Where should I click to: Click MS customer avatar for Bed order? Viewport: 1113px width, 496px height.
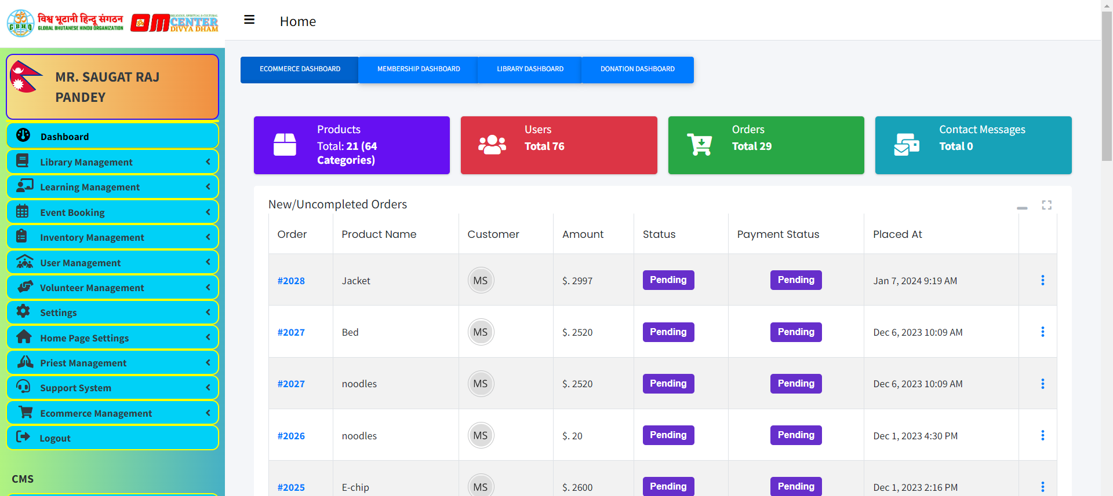point(481,332)
